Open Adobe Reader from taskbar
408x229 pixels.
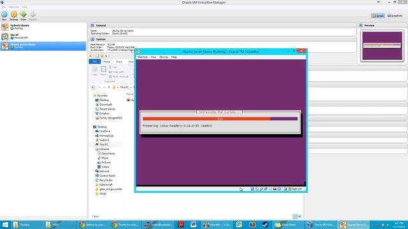click(180, 225)
